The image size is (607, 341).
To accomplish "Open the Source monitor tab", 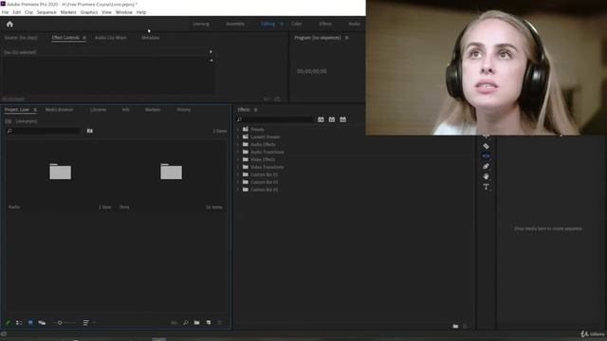I will tap(21, 38).
